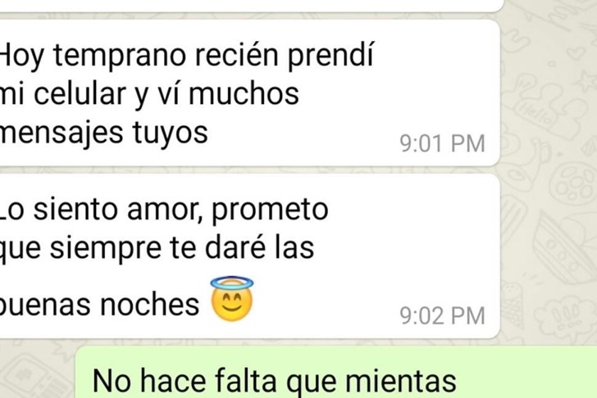597x398 pixels.
Task: Click the film reel doodle on wallpaper
Action: (x=573, y=183)
